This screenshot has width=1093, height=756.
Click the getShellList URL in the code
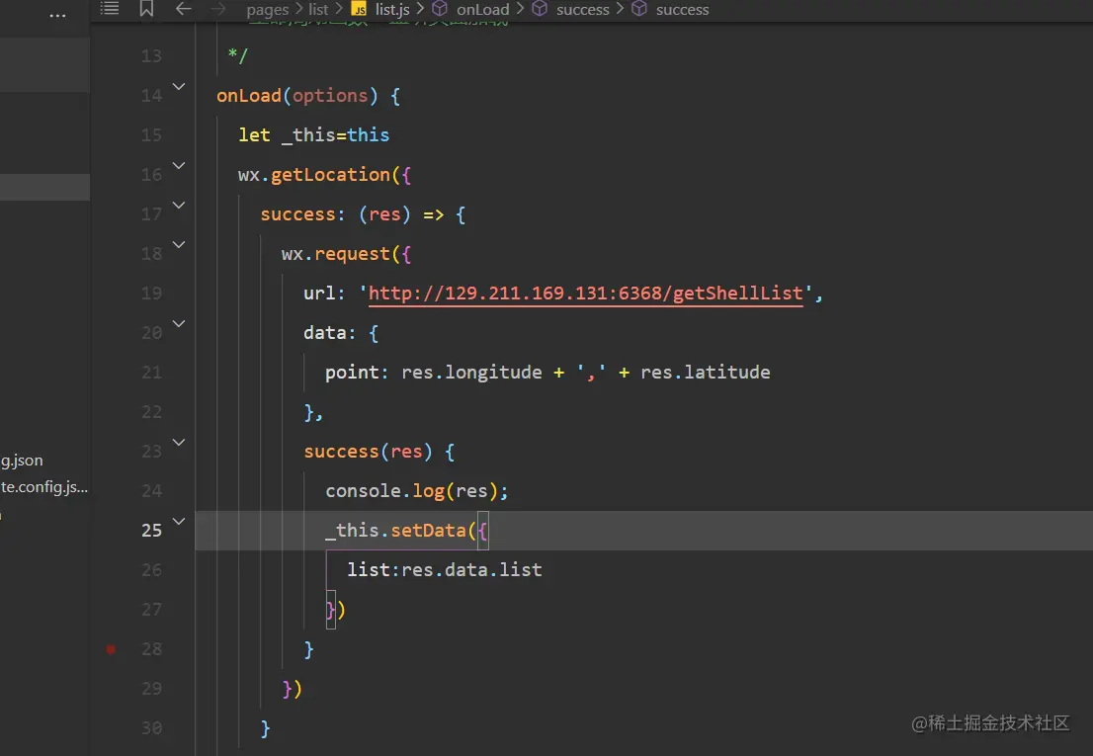pos(587,293)
